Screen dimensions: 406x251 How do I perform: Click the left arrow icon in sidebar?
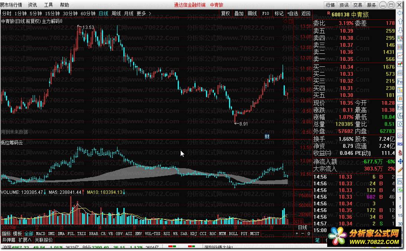(400, 13)
